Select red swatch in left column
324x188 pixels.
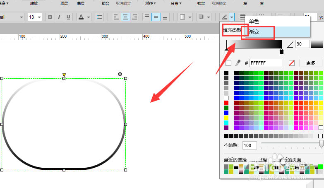226,103
